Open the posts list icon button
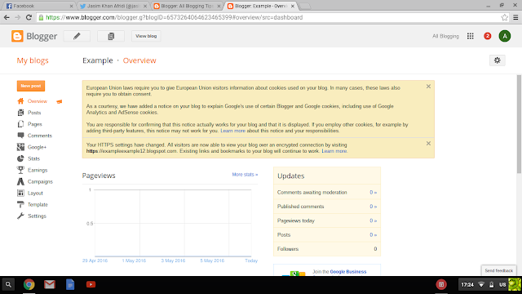 tap(111, 36)
